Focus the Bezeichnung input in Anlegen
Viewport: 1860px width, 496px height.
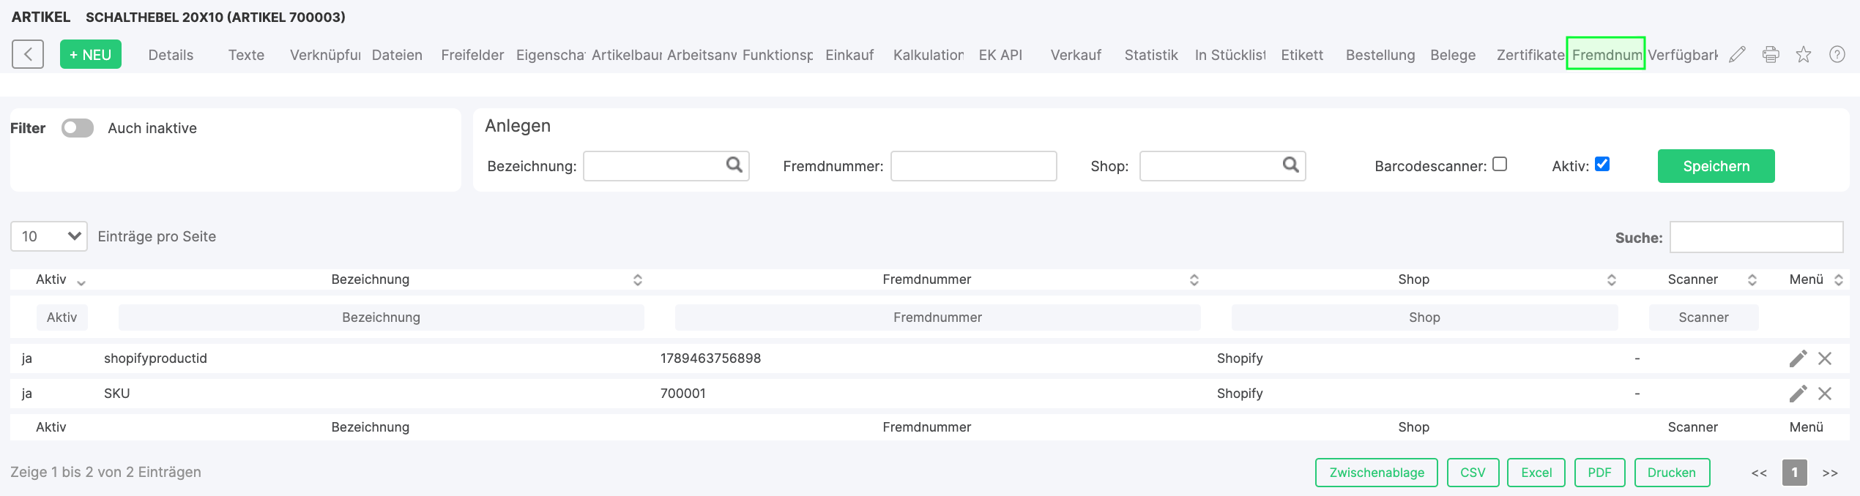(x=666, y=166)
